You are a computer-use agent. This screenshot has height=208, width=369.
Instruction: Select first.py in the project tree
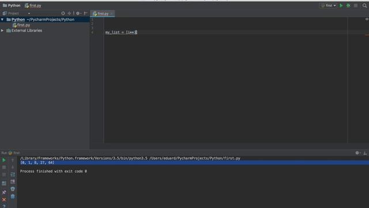coord(21,25)
